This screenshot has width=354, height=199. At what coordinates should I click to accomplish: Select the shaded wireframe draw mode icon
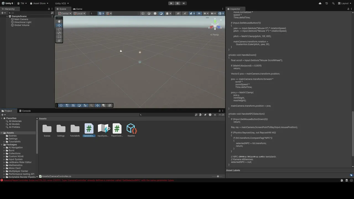point(149,13)
